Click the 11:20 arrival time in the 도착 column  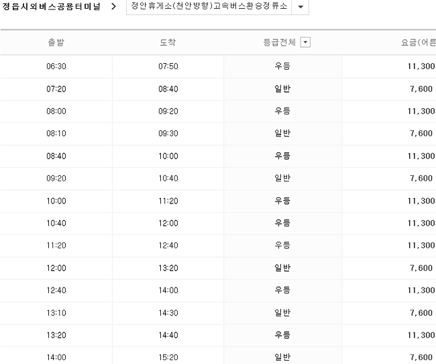pos(168,201)
